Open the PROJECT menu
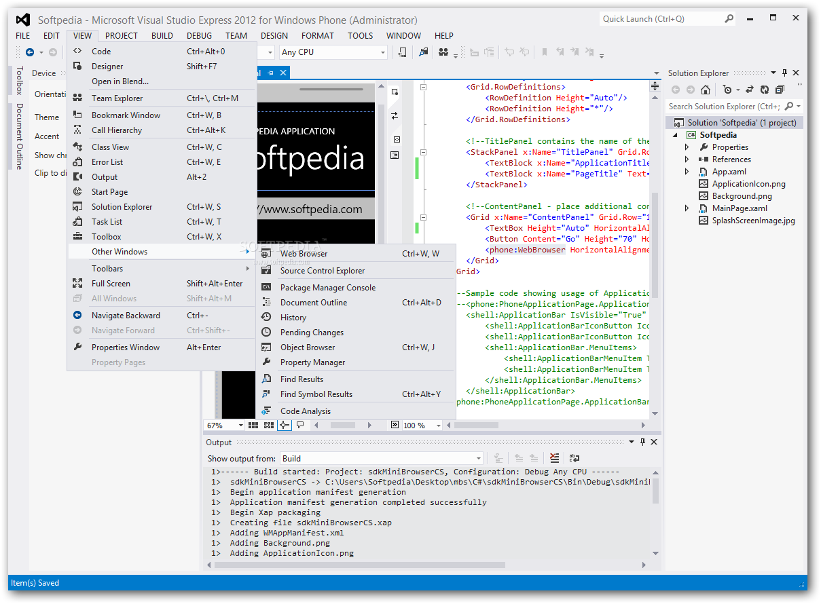Screen dimensions: 821x604 (x=122, y=35)
